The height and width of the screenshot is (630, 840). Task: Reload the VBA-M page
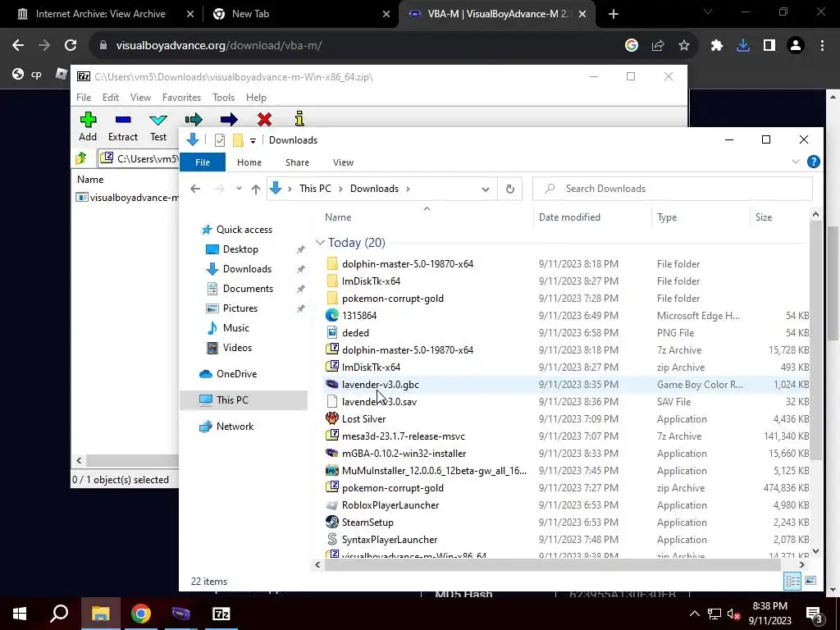coord(71,46)
